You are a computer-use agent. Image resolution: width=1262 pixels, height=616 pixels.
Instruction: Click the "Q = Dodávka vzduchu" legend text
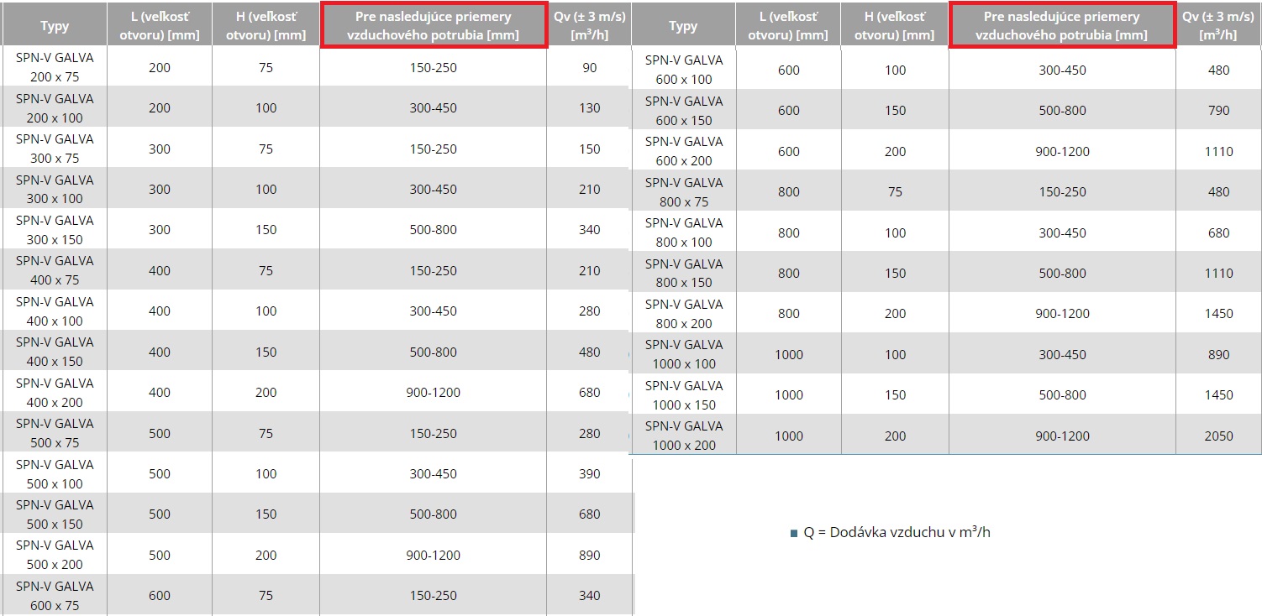[897, 532]
